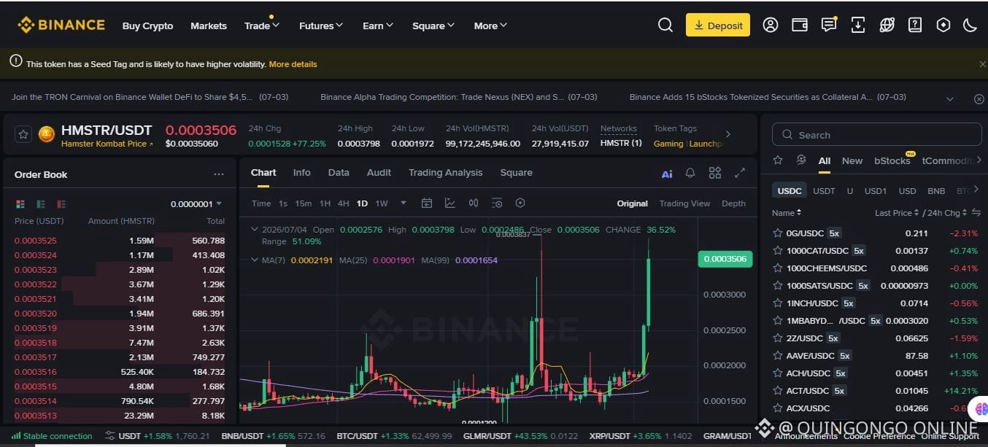Open More details seed tag link
988x447 pixels.
click(293, 64)
